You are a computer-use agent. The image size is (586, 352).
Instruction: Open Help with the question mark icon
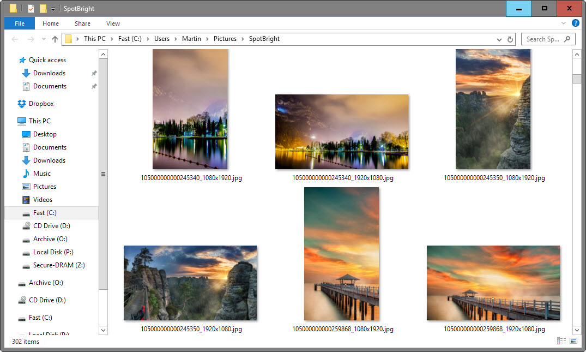pyautogui.click(x=576, y=23)
